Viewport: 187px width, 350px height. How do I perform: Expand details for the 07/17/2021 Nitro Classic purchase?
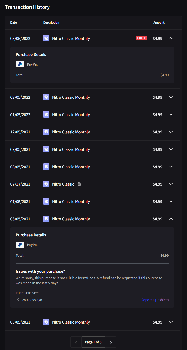(171, 184)
